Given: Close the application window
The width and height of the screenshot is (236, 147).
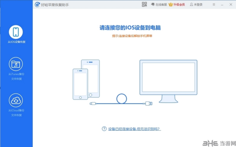Looking at the screenshot, I should 231,4.
